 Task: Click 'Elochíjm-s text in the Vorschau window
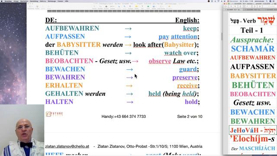pos(252,139)
